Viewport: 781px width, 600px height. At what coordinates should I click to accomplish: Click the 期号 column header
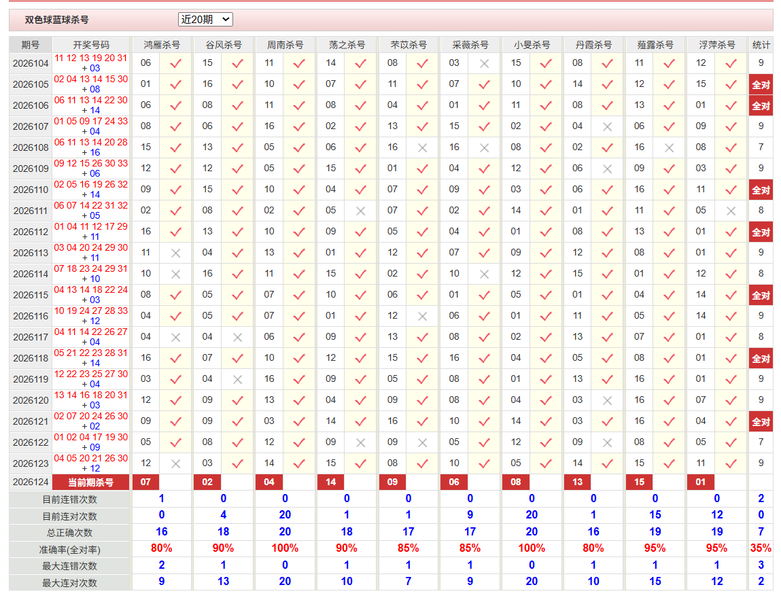(x=31, y=45)
